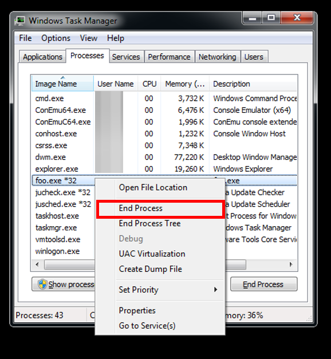Image resolution: width=331 pixels, height=359 pixels.
Task: Open the Options menu
Action: (x=56, y=38)
